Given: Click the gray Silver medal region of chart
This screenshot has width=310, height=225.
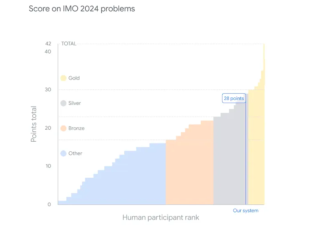Looking at the screenshot, I should tap(229, 158).
